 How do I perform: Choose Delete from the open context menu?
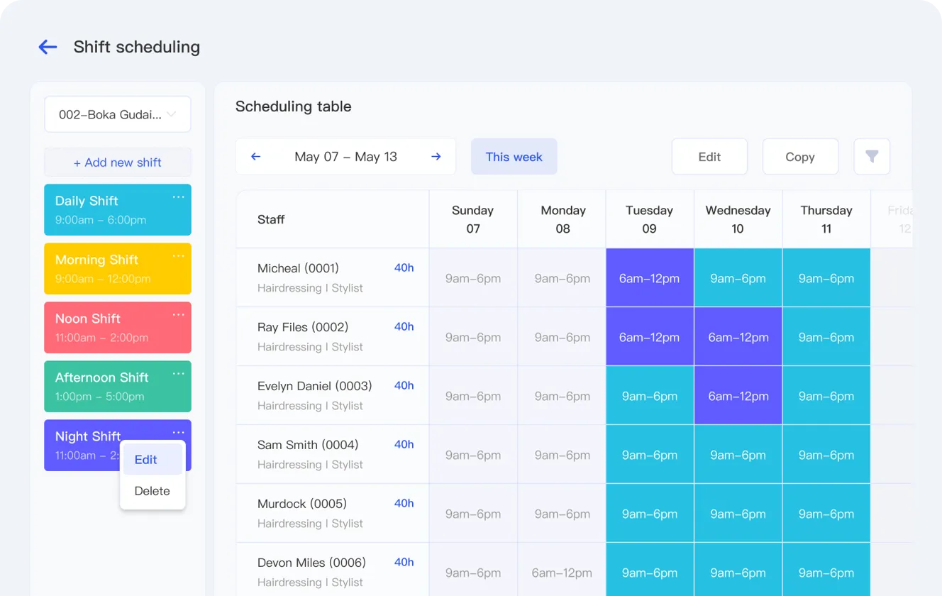click(152, 490)
